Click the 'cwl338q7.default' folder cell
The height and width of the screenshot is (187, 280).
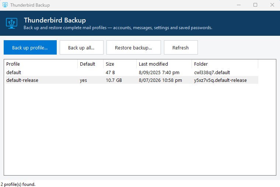pyautogui.click(x=212, y=73)
